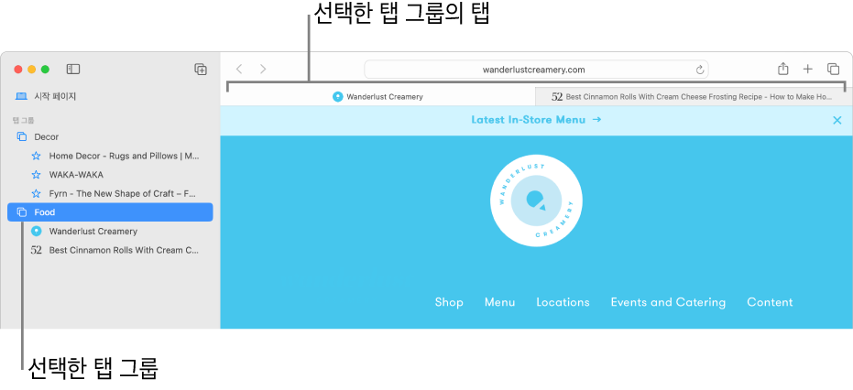This screenshot has width=853, height=390.
Task: Show the tab overview
Action: 833,69
